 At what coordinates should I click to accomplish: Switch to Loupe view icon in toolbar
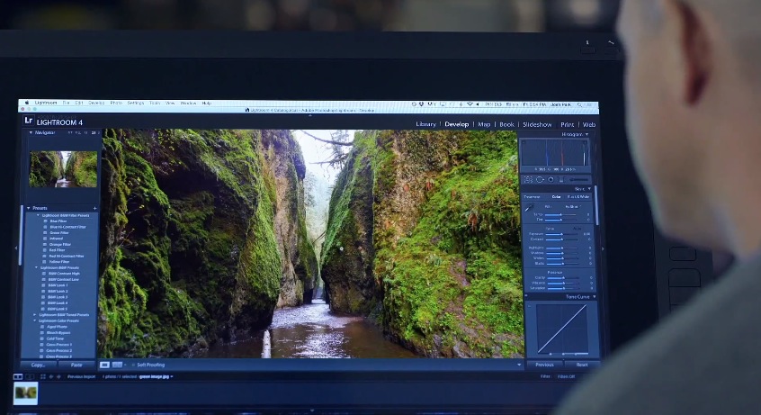[104, 365]
